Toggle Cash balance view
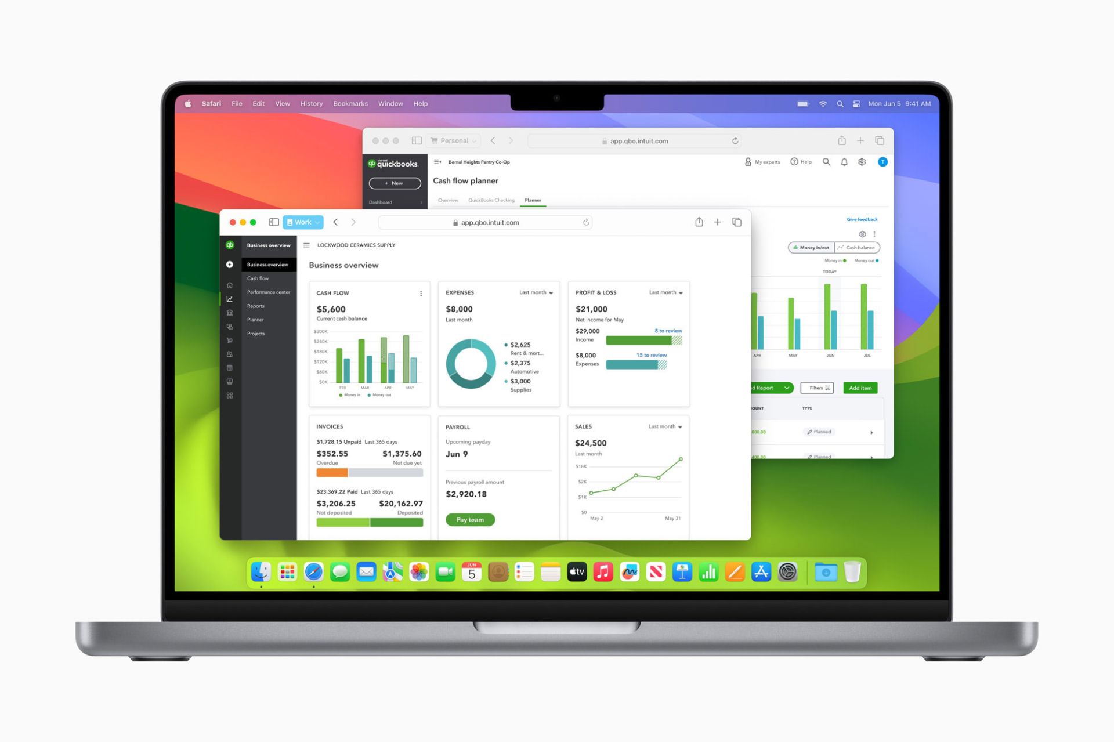This screenshot has height=742, width=1114. (x=857, y=248)
